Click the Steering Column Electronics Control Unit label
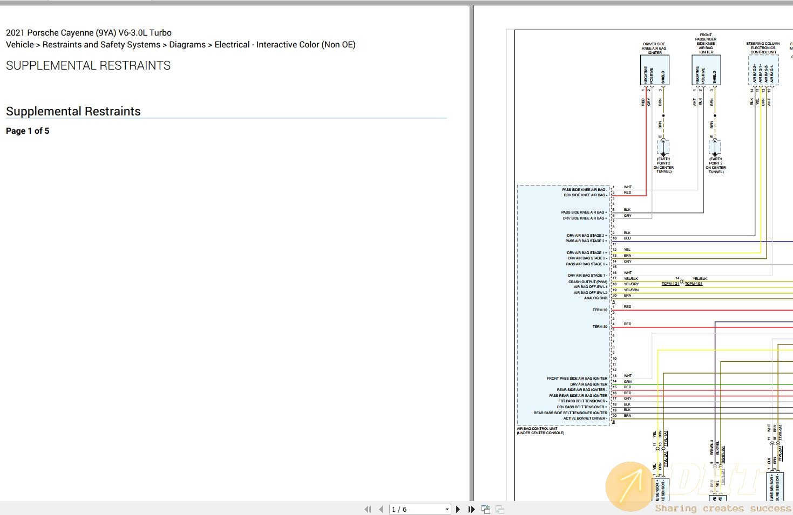793x515 pixels. click(763, 48)
